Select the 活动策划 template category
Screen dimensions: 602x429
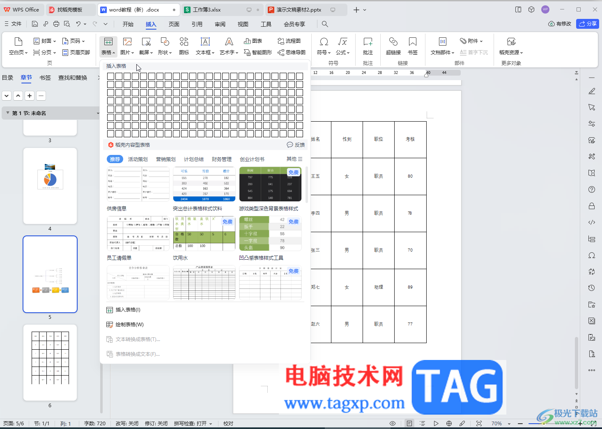click(x=138, y=159)
